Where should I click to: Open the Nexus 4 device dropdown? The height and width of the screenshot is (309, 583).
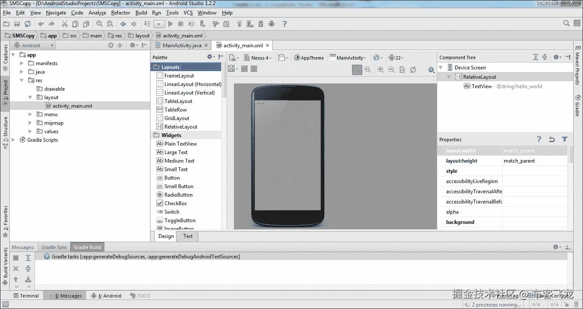[x=259, y=58]
